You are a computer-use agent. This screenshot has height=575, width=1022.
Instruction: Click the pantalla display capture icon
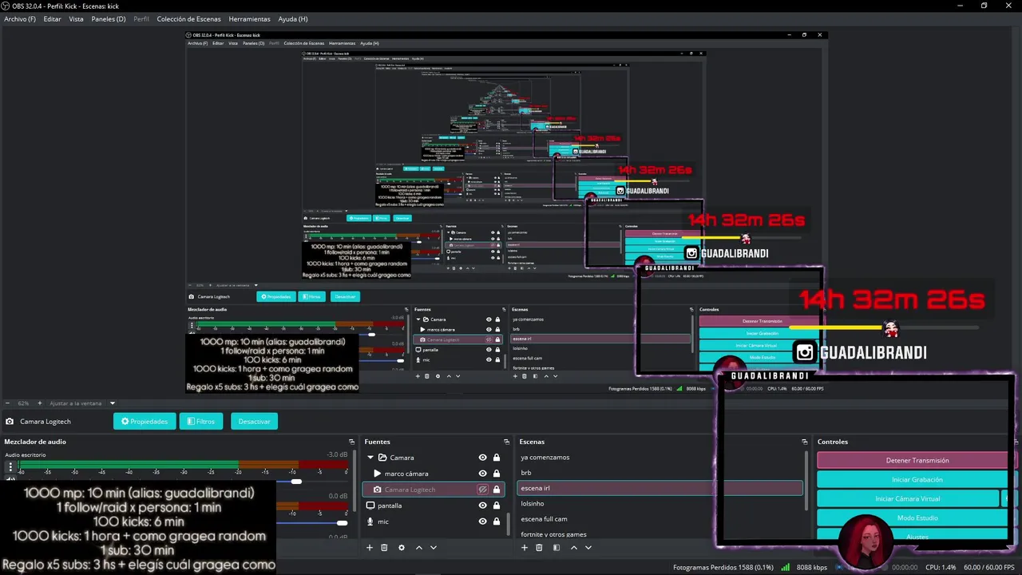click(370, 506)
